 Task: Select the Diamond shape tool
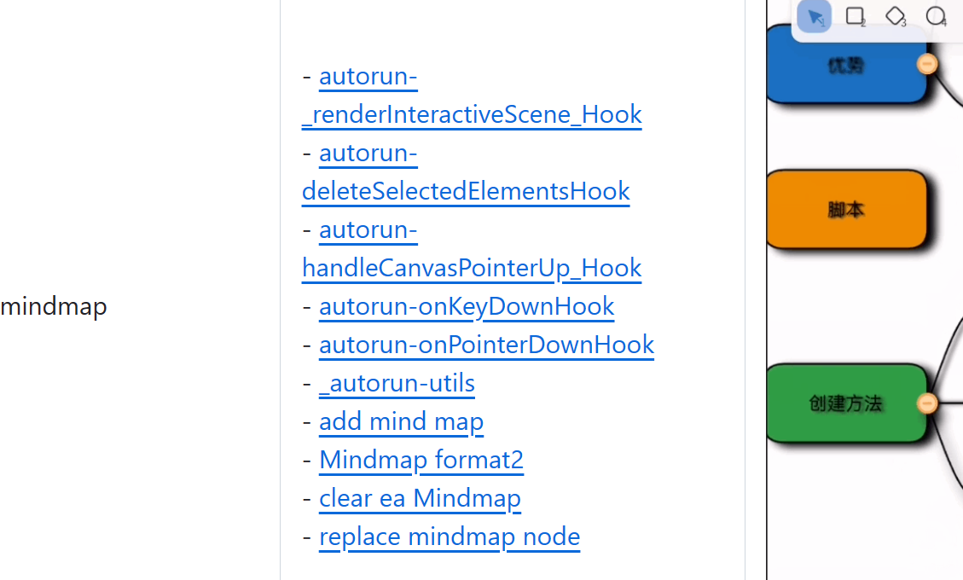pyautogui.click(x=895, y=16)
